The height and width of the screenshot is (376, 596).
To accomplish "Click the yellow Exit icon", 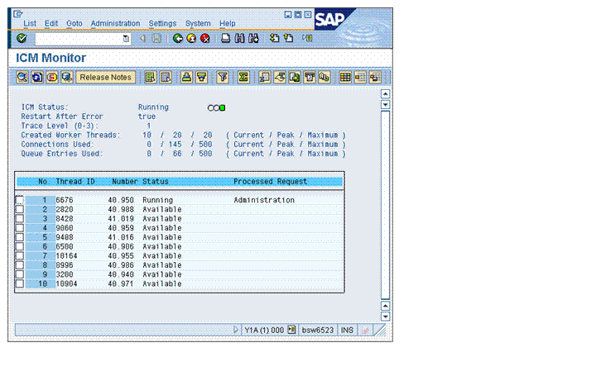I will pos(191,38).
